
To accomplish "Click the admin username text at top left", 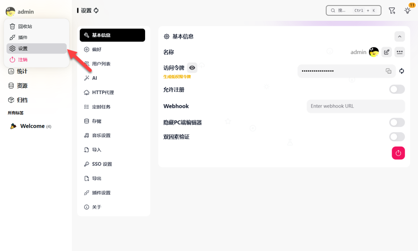I will click(x=26, y=12).
